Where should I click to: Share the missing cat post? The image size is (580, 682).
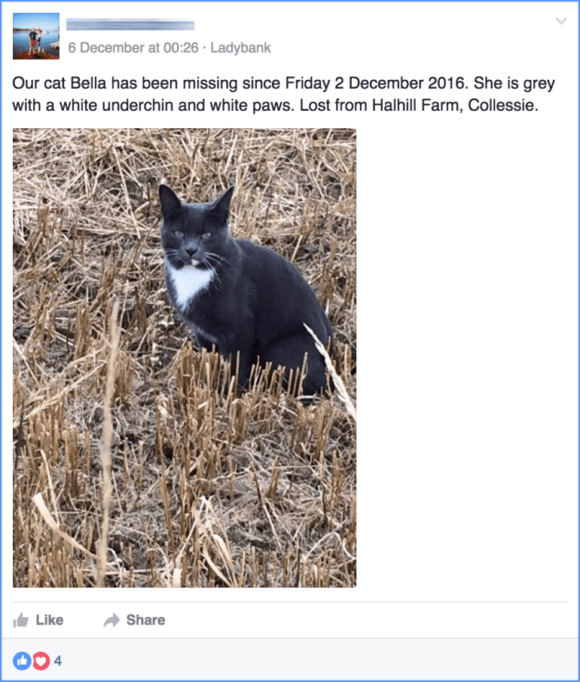(x=134, y=619)
